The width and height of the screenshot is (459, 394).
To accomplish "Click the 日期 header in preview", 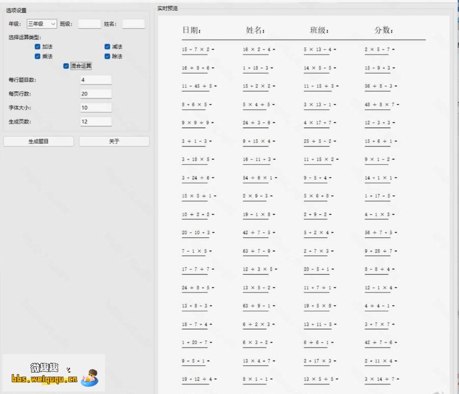I will pyautogui.click(x=192, y=31).
